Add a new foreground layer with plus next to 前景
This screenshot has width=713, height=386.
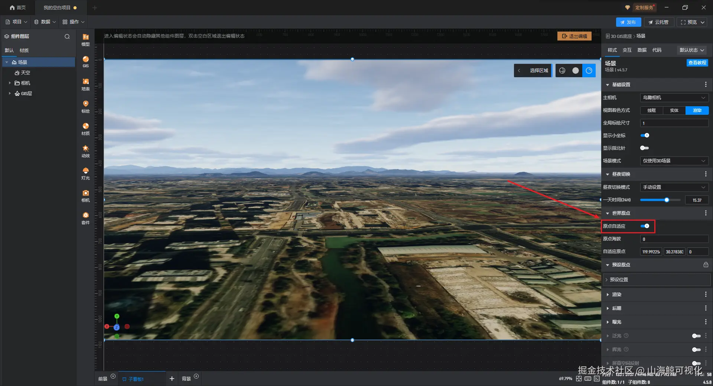(x=113, y=376)
